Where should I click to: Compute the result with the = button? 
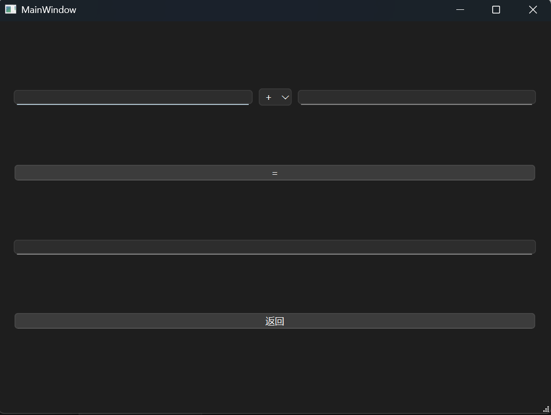tap(275, 173)
